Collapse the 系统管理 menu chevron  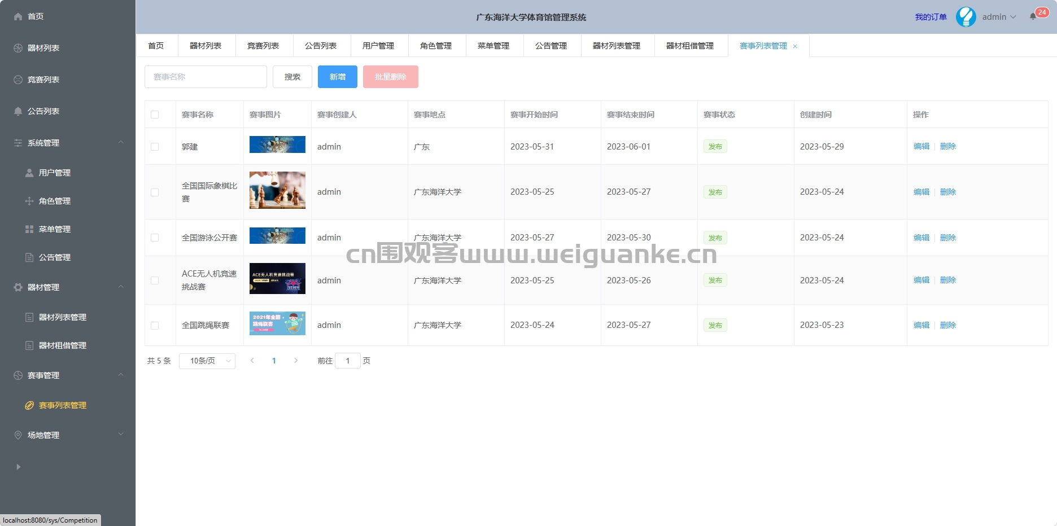(121, 142)
